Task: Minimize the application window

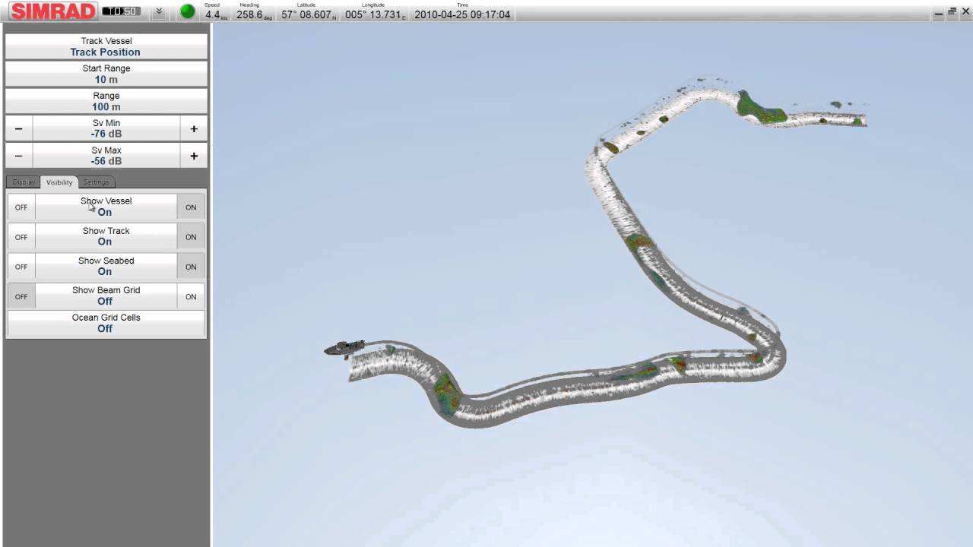Action: 940,12
